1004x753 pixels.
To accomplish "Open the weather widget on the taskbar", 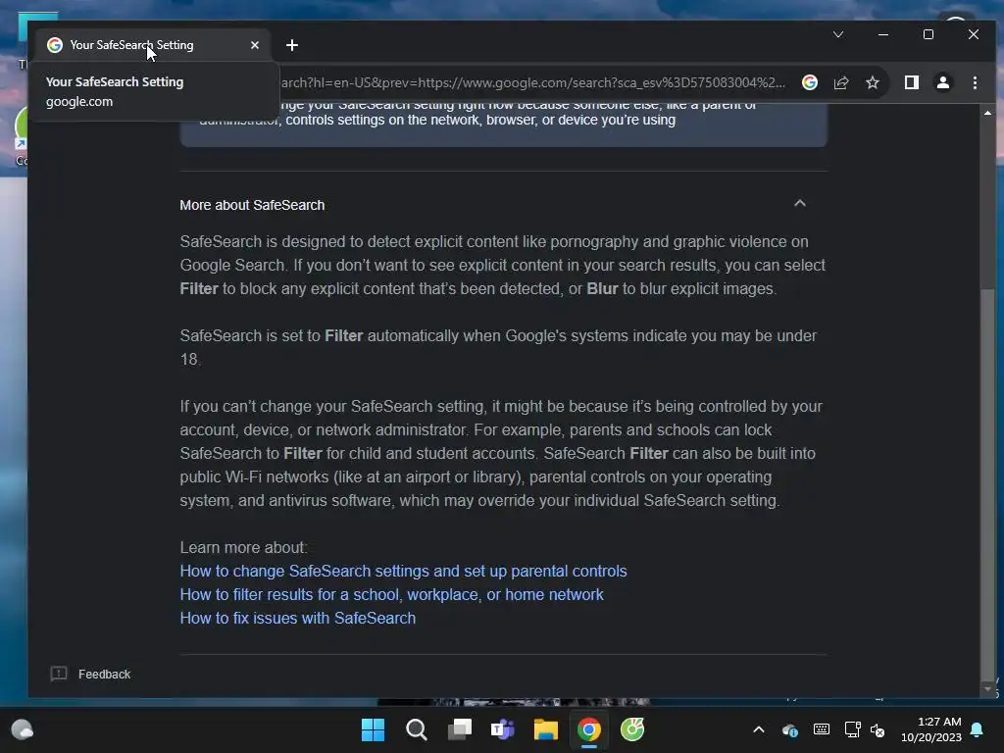I will (x=23, y=729).
